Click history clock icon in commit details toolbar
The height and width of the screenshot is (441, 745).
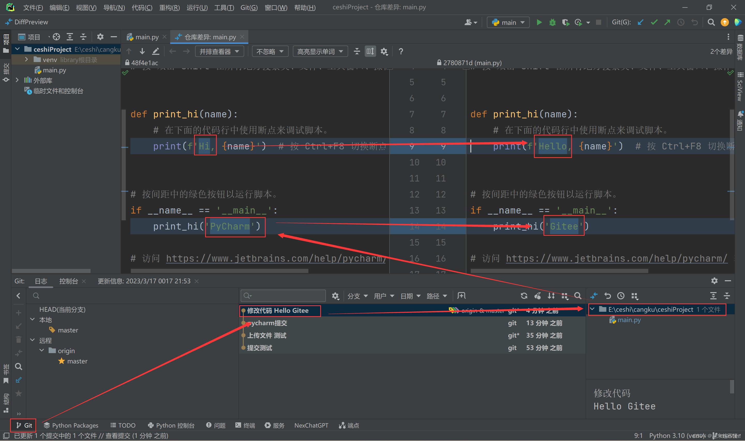621,296
